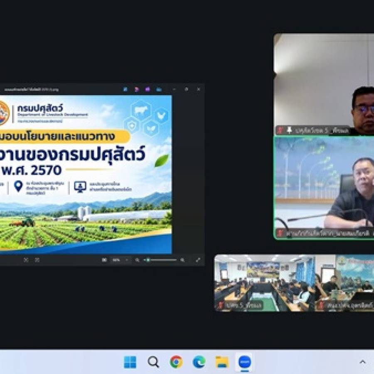Click the pink app icon in the photo viewer title bar
This screenshot has height=374, width=374.
click(136, 89)
